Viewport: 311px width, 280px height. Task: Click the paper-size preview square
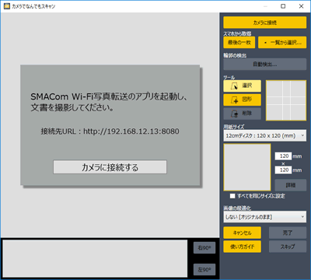(x=247, y=167)
